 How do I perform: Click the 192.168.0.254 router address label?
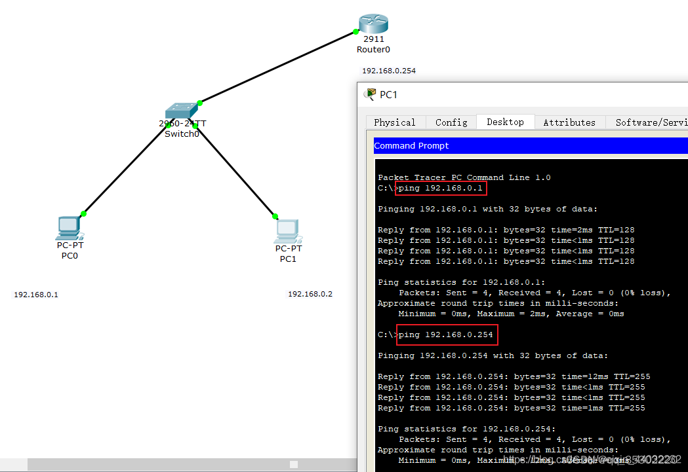tap(389, 71)
